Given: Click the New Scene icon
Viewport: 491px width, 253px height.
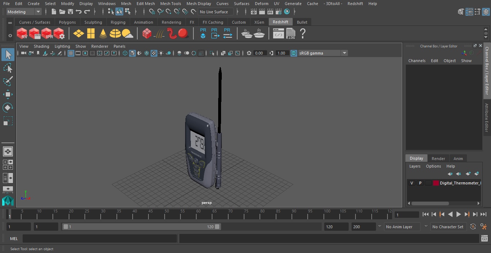Looking at the screenshot, I should click(x=54, y=12).
